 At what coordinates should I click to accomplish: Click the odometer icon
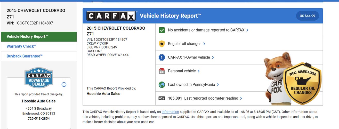(162, 98)
